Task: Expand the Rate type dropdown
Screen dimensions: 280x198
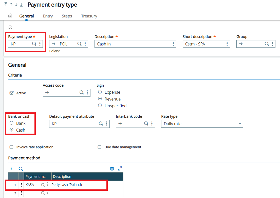Action: (x=239, y=124)
